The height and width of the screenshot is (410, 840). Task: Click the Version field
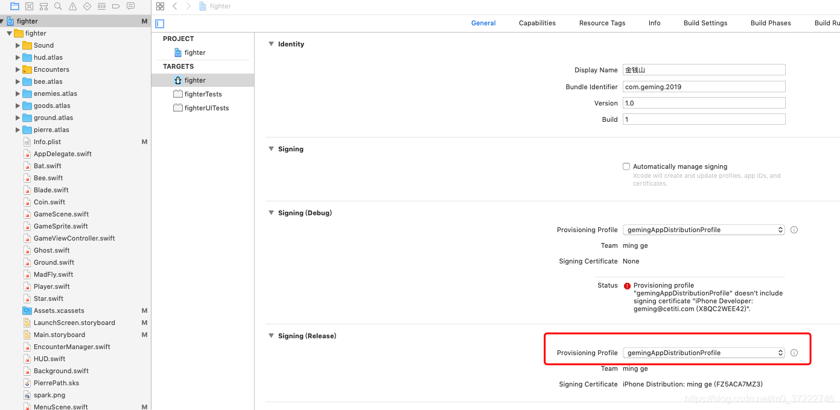[704, 103]
